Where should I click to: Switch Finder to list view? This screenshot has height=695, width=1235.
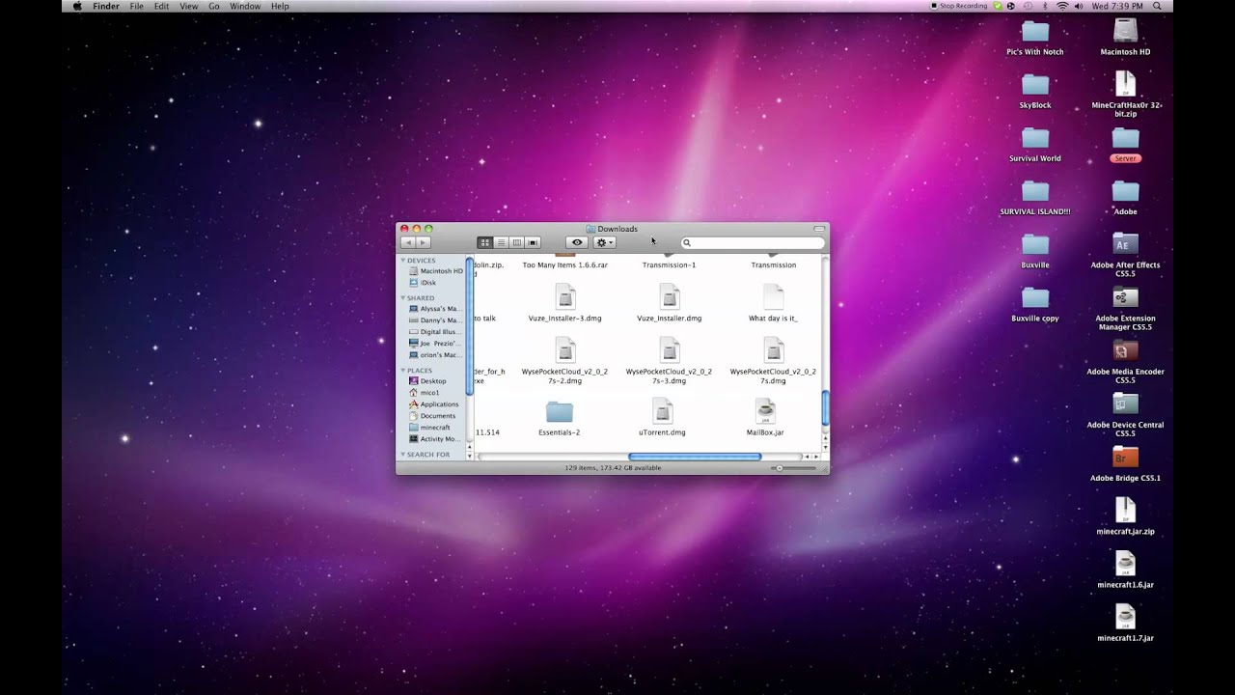(x=501, y=242)
